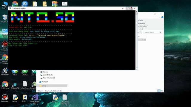Minimize the py.exe console window
The height and width of the screenshot is (107, 191).
(123, 8)
